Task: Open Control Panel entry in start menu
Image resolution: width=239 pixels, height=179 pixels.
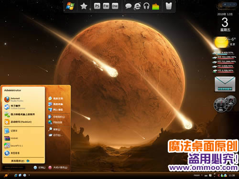Action: coord(56,117)
